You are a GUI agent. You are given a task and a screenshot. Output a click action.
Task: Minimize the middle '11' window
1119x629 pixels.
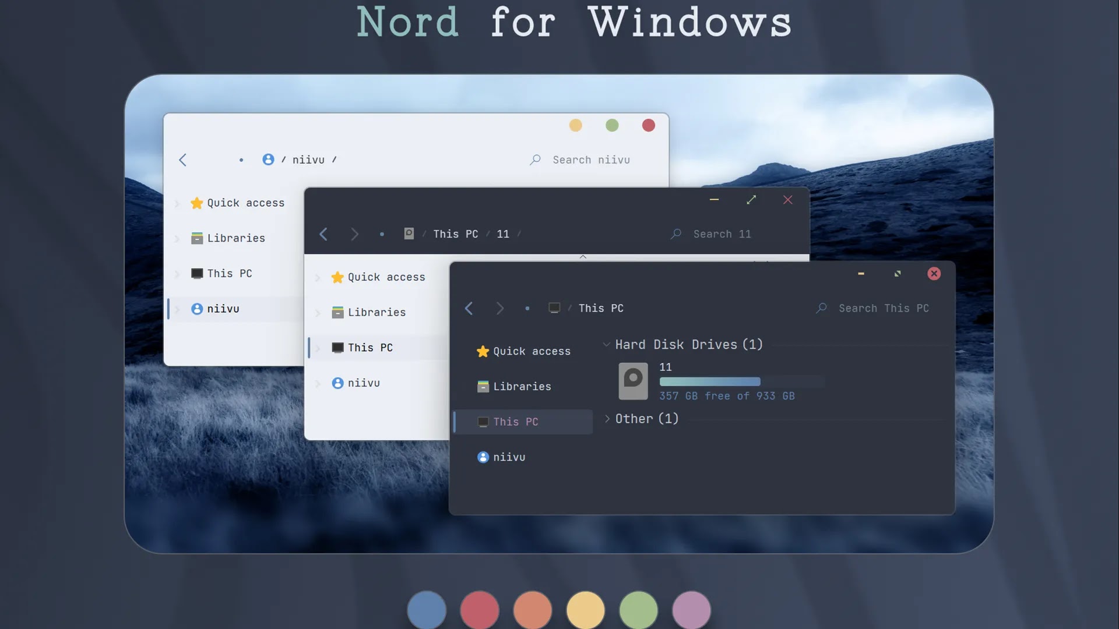pos(714,199)
